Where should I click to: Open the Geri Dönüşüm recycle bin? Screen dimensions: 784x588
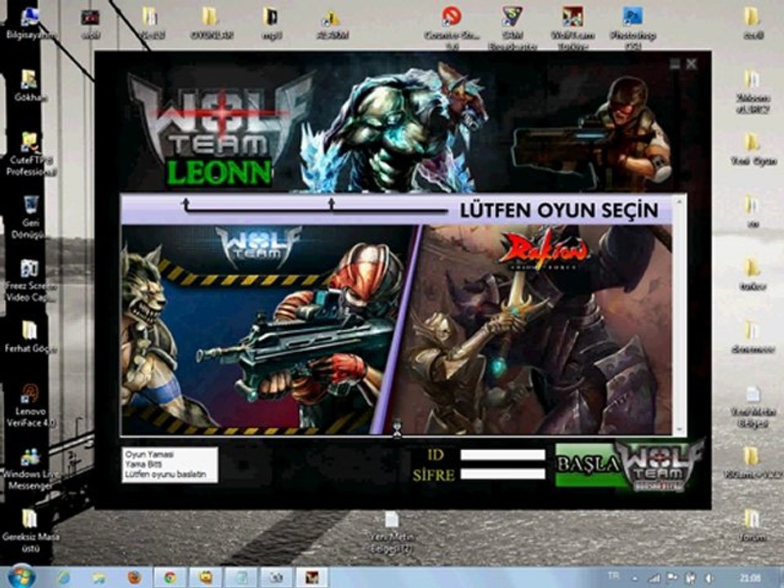[x=31, y=217]
